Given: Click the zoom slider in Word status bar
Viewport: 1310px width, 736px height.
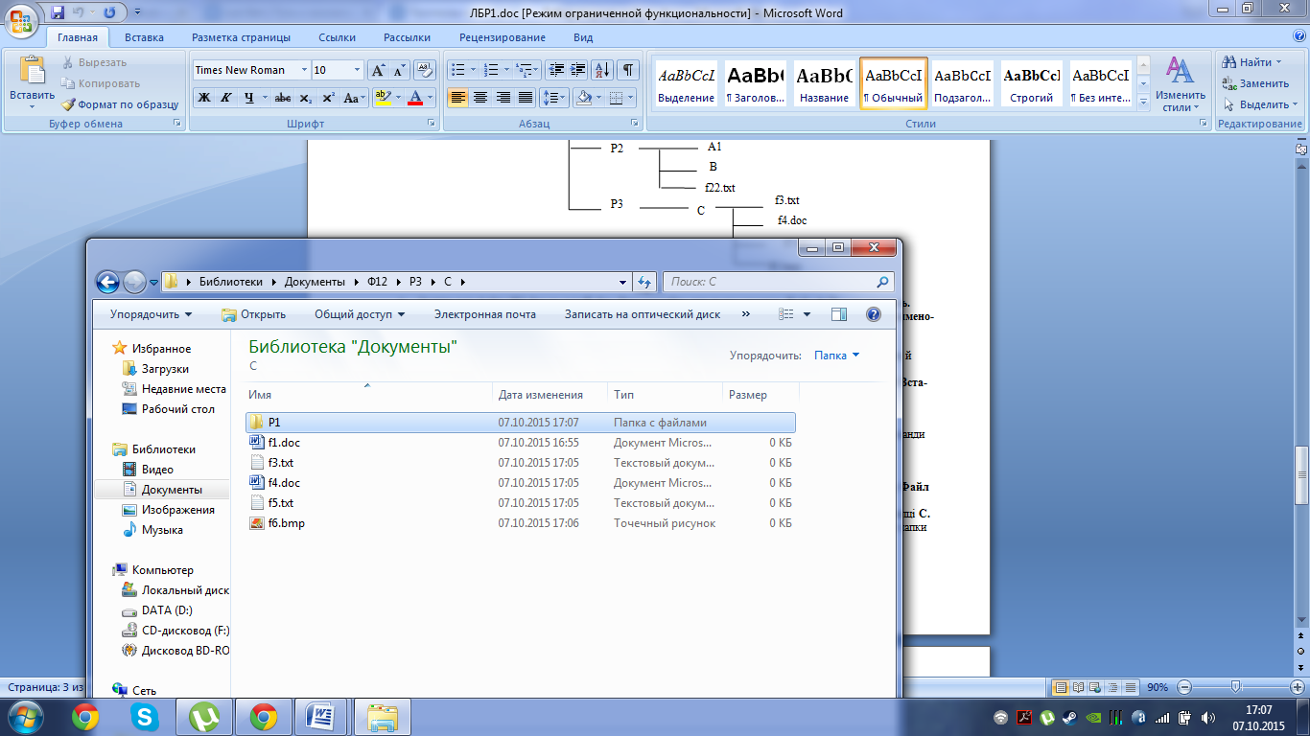Looking at the screenshot, I should click(1236, 687).
